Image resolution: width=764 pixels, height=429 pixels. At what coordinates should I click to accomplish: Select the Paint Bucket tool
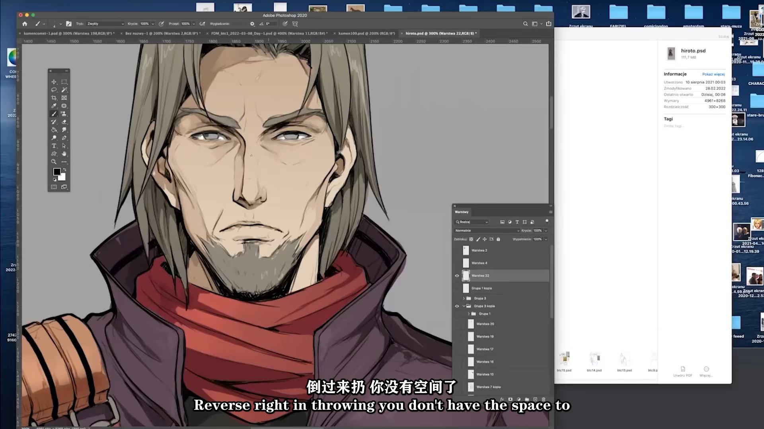pyautogui.click(x=54, y=130)
